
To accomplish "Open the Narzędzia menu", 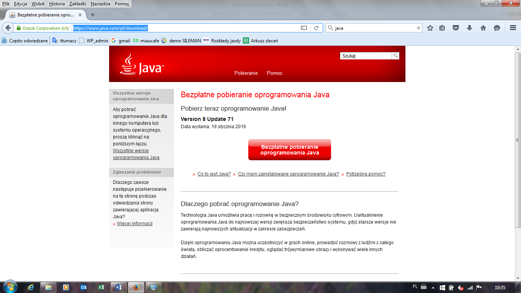I will (101, 4).
